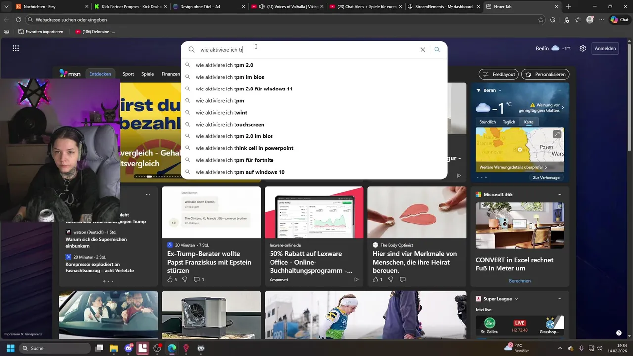Select suggestion 'tpm im bios'

point(314,77)
